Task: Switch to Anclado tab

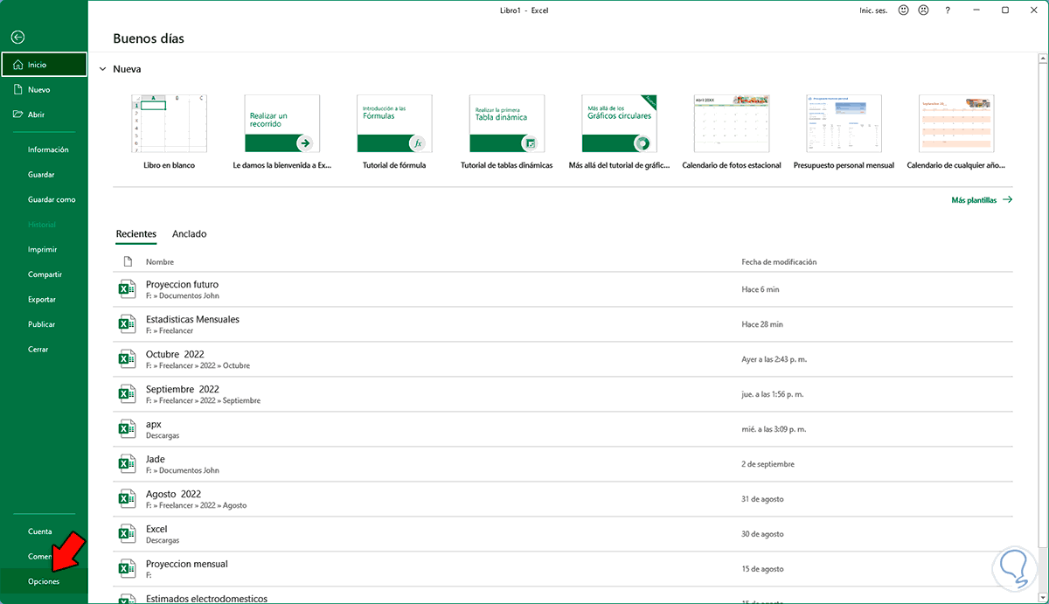Action: (x=190, y=234)
